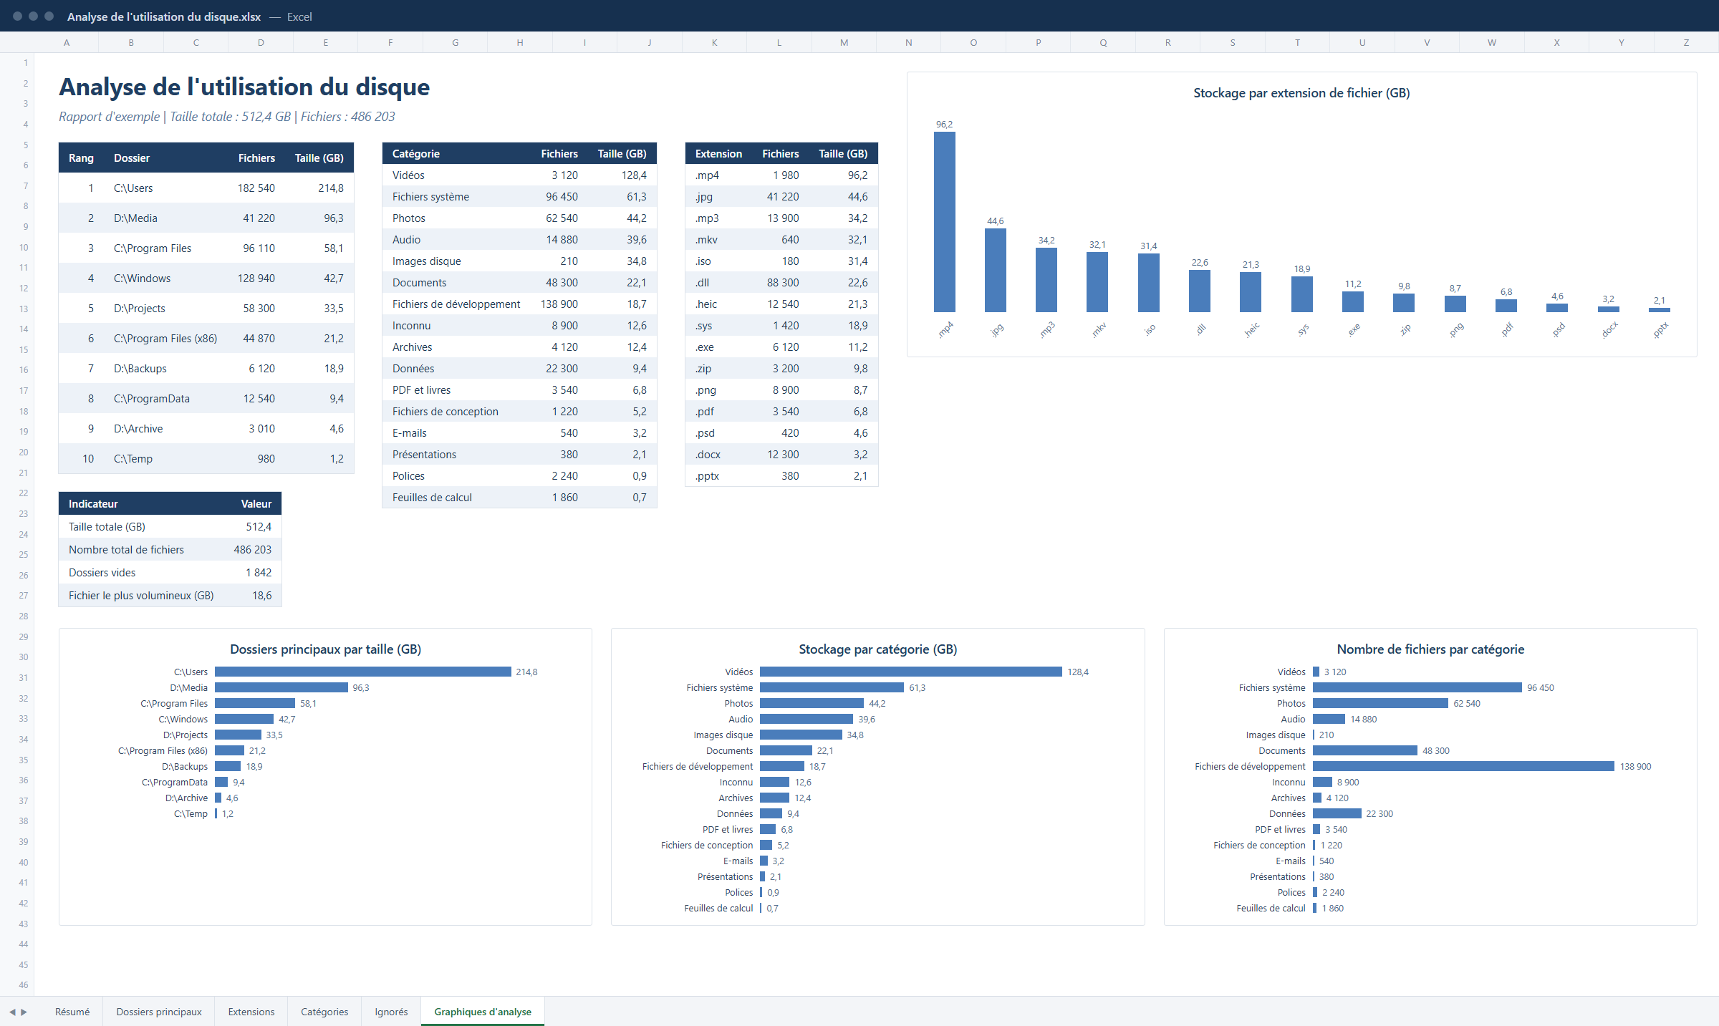Screen dimensions: 1719x1026
Task: Select the C:\Program Files (x86) cell
Action: pyautogui.click(x=165, y=338)
